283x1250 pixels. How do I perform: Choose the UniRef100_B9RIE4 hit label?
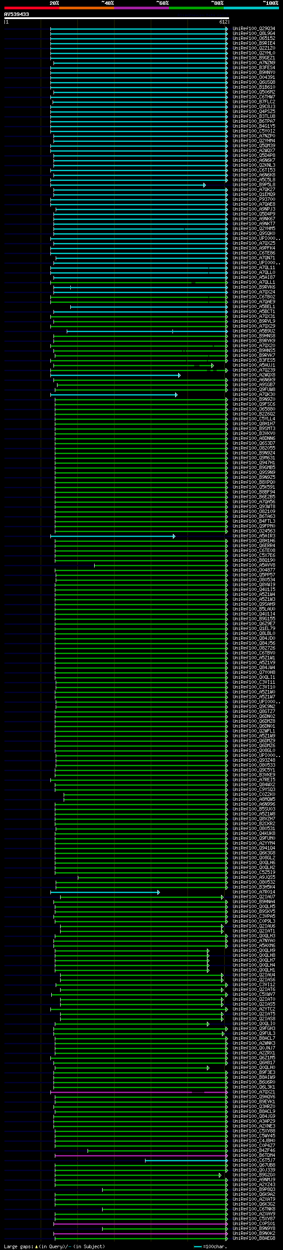click(253, 43)
